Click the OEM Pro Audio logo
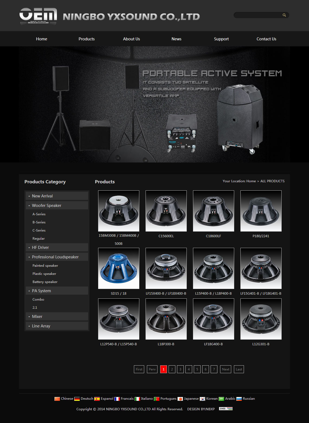309x423 pixels. click(38, 16)
